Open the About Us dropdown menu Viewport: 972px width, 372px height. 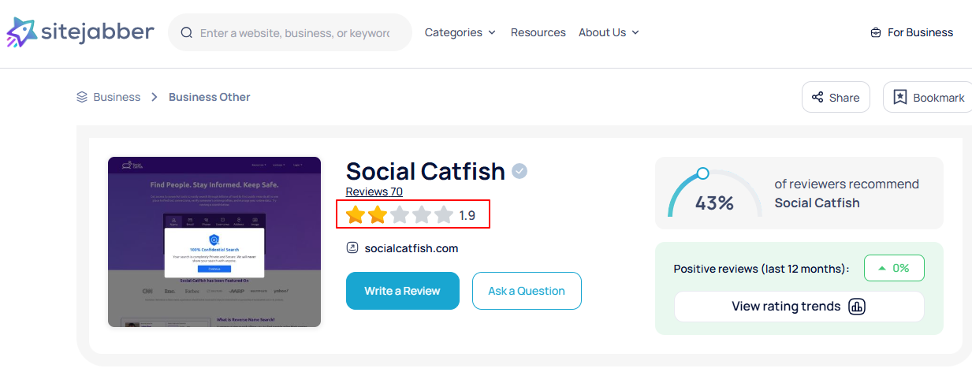click(x=609, y=32)
